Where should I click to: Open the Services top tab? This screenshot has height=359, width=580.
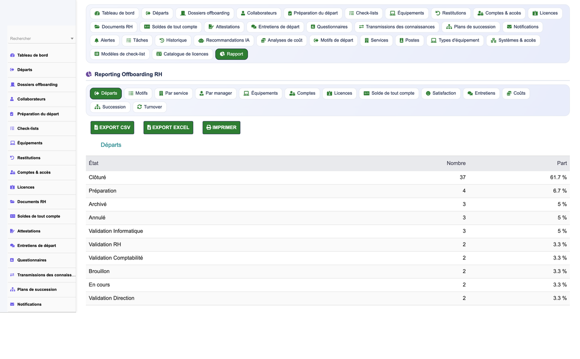point(377,40)
